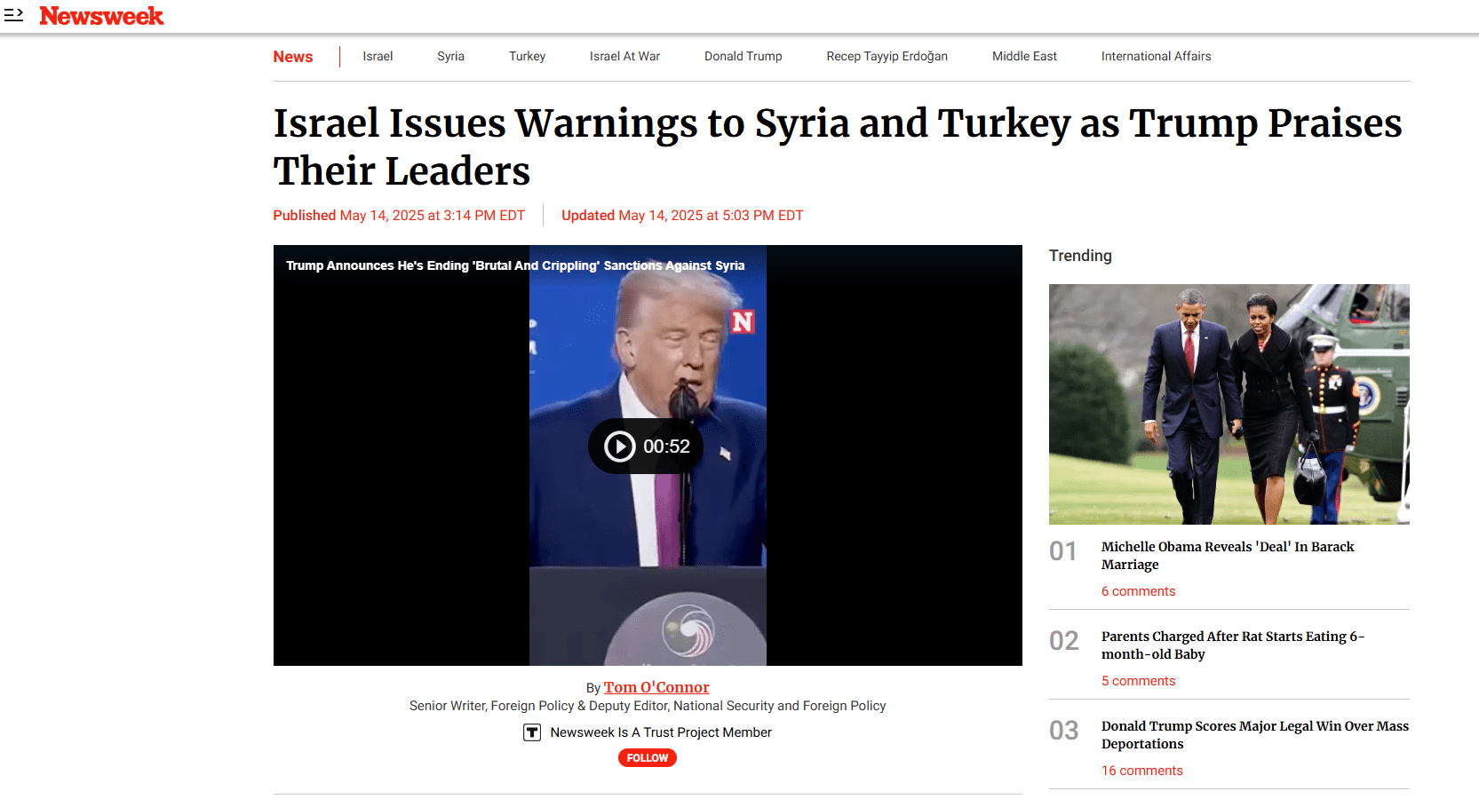
Task: Open Parents Charged After Rat story
Action: 1233,645
